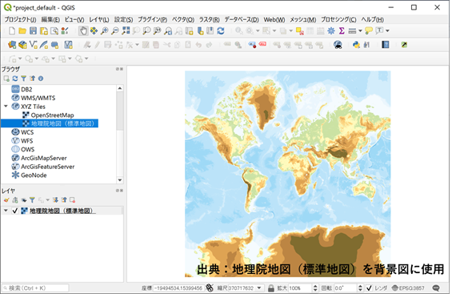Click the 座標 coordinate input field
This screenshot has height=294, width=452.
[178, 288]
